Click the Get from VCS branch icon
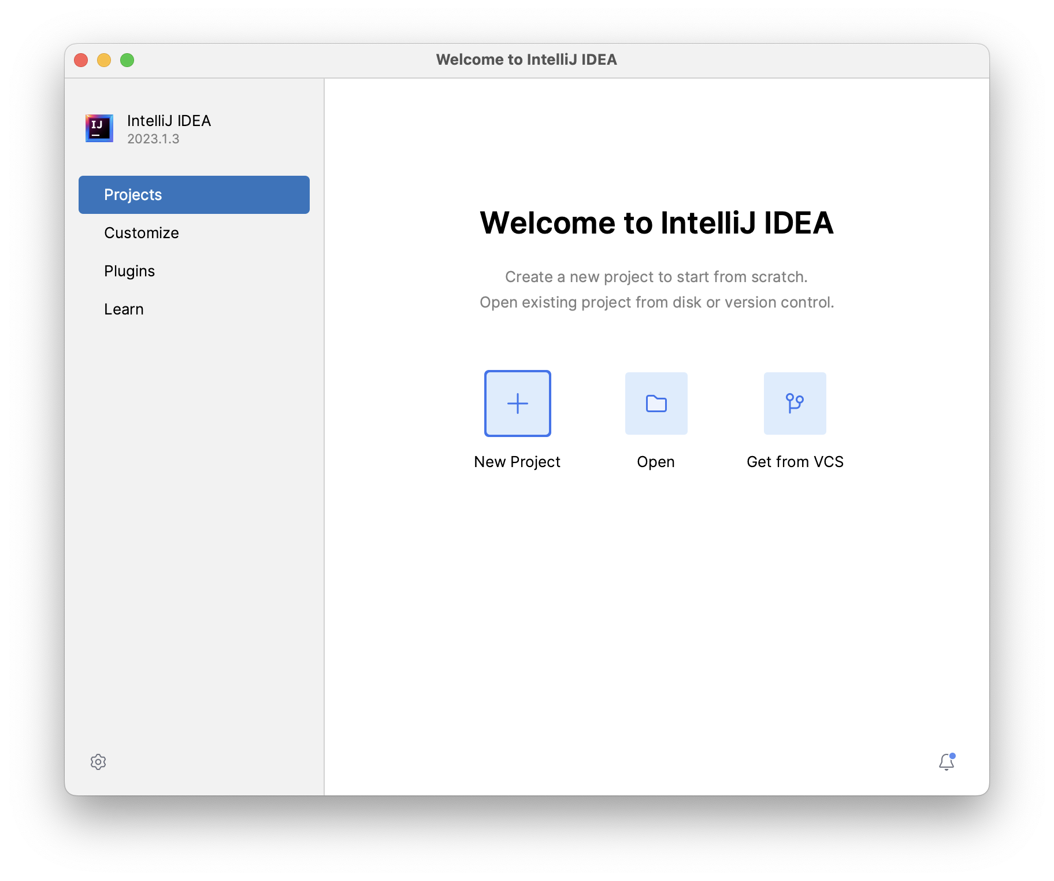1054x881 pixels. [x=795, y=404]
